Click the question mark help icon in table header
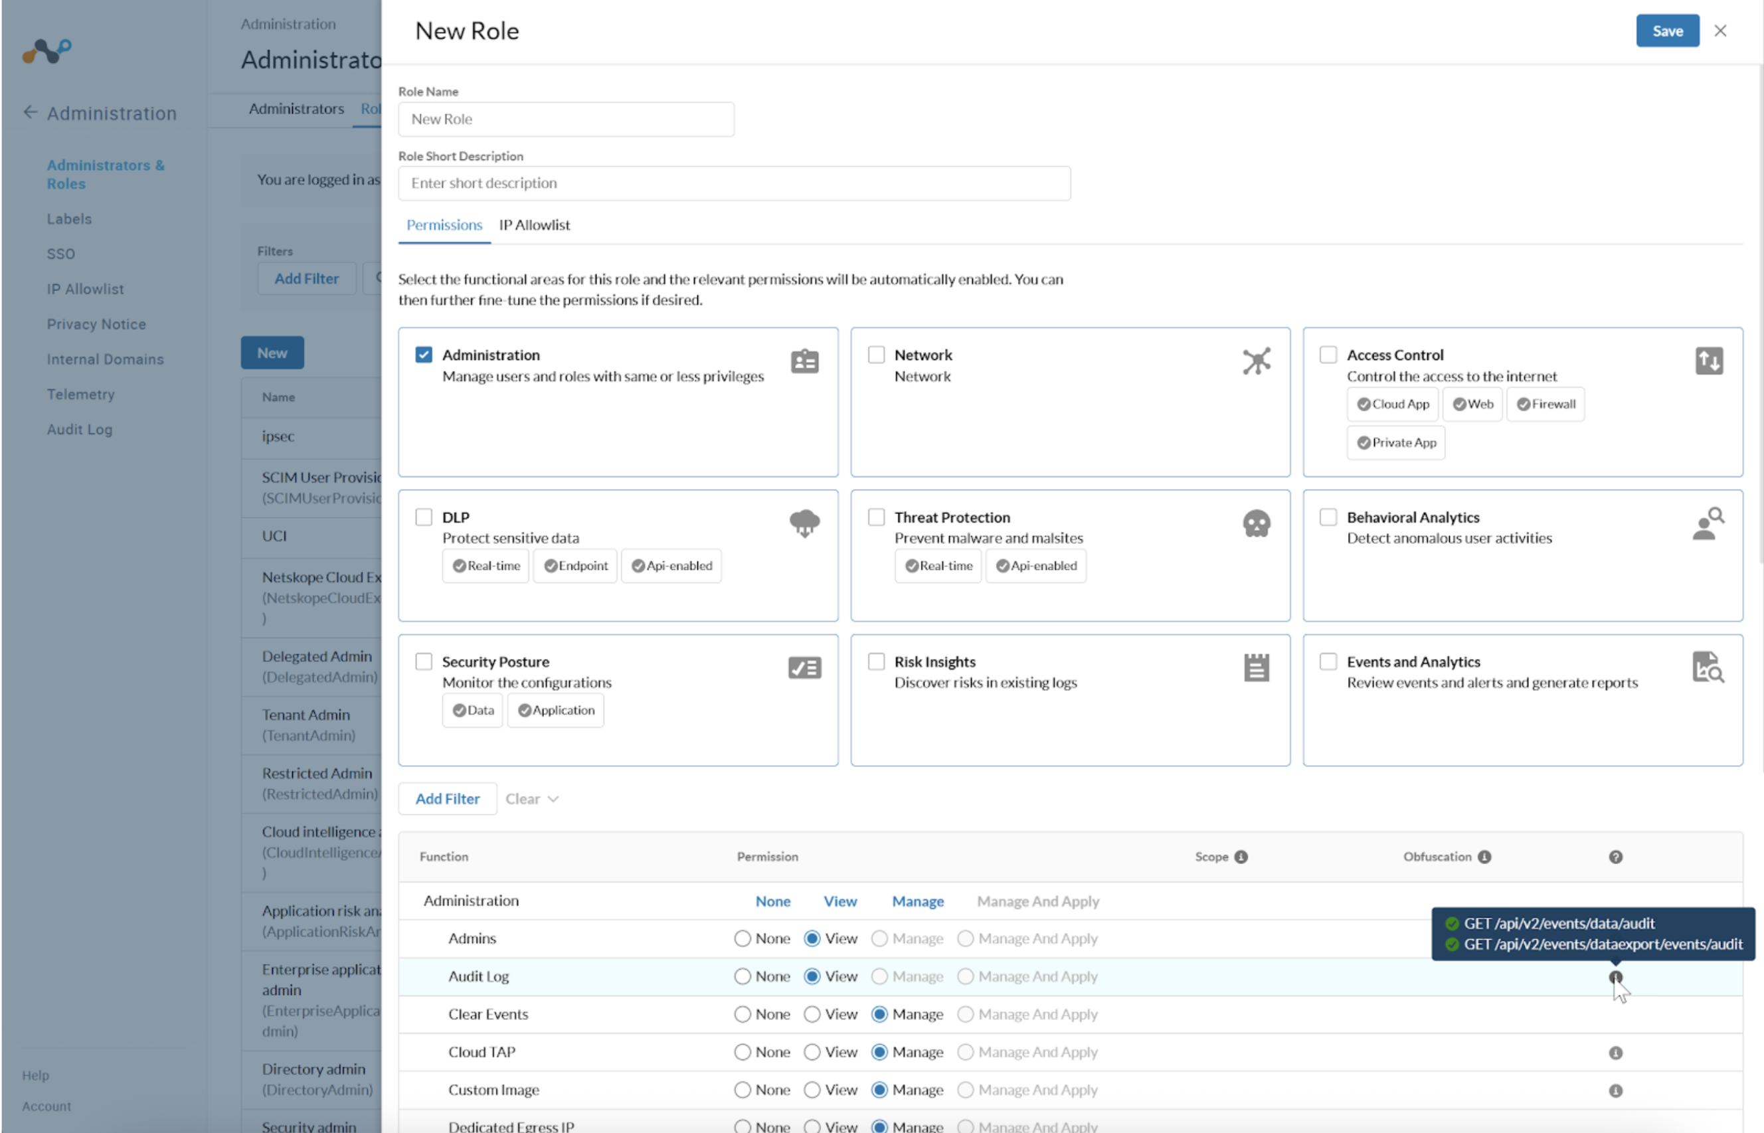1764x1133 pixels. (1615, 856)
